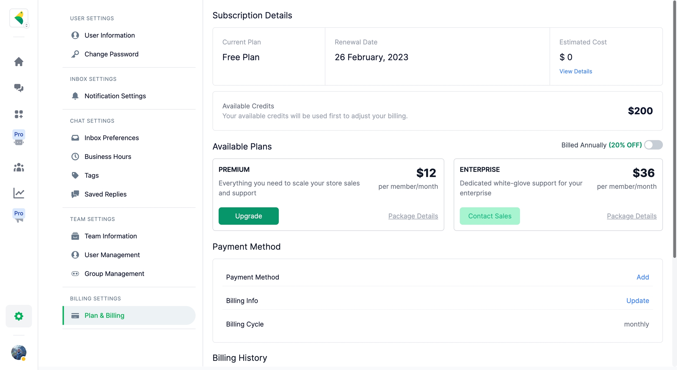This screenshot has width=677, height=370.
Task: Open the contacts people icon
Action: (19, 167)
